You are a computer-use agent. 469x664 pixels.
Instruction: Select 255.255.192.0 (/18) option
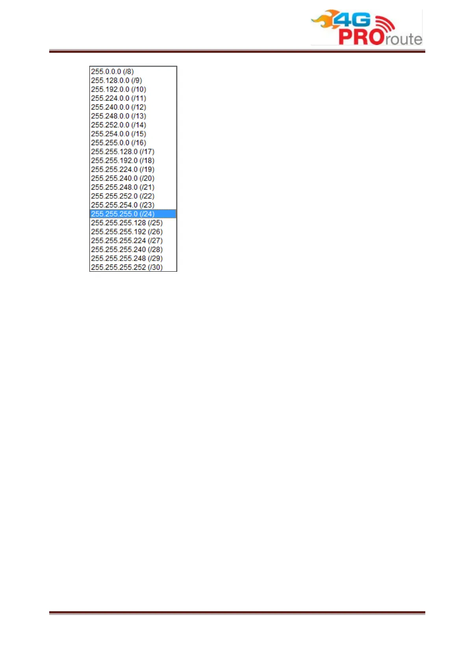click(x=133, y=160)
